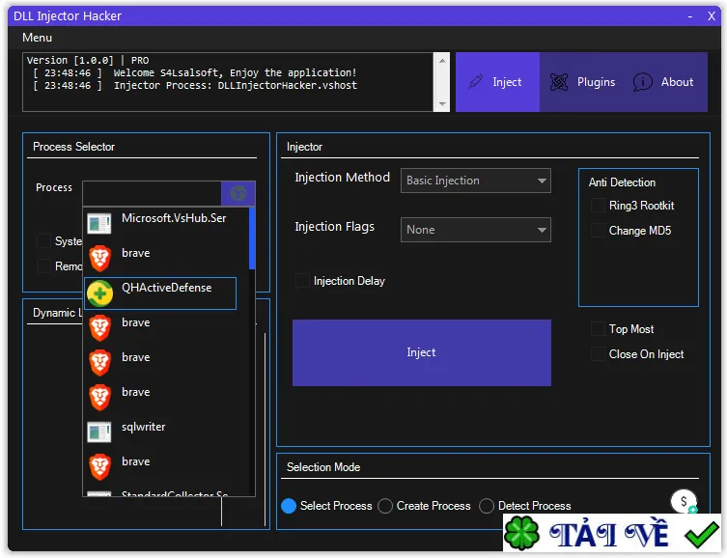Switch to the About tab

[663, 82]
